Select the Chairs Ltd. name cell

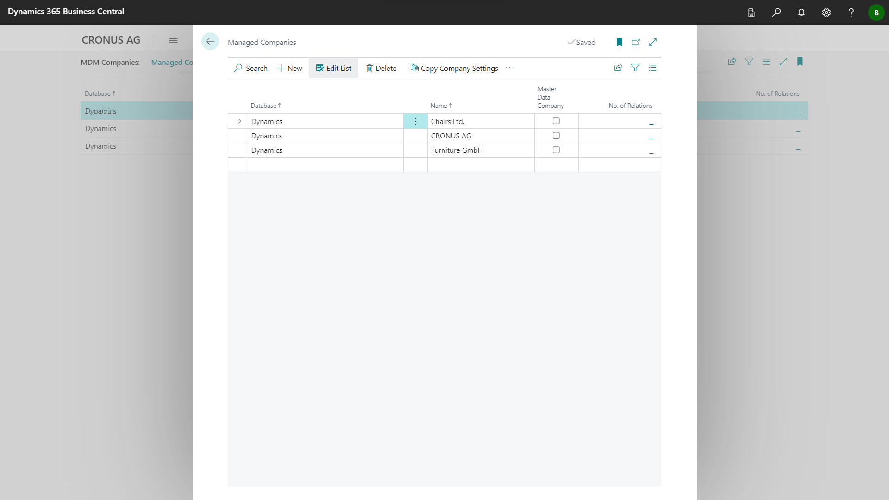click(481, 121)
